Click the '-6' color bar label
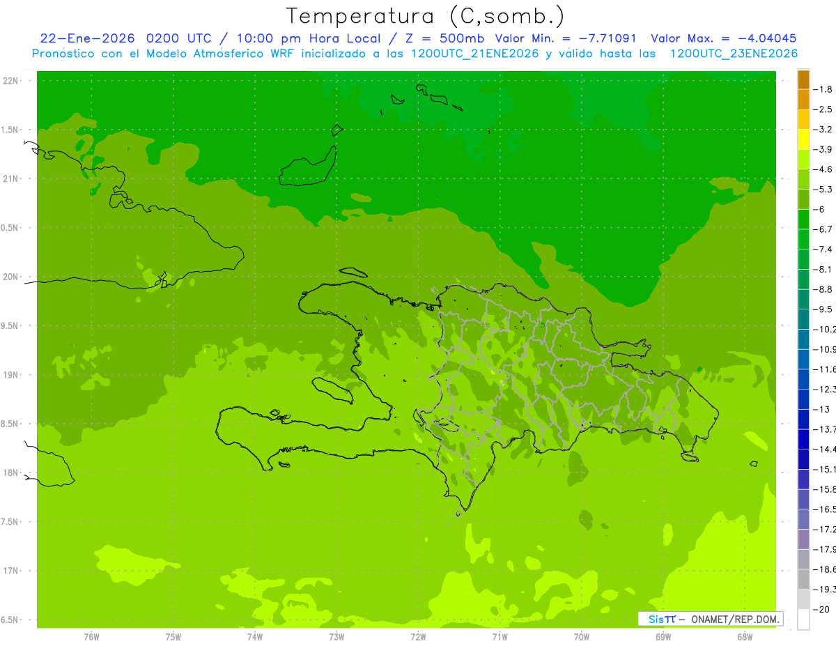 coord(819,209)
